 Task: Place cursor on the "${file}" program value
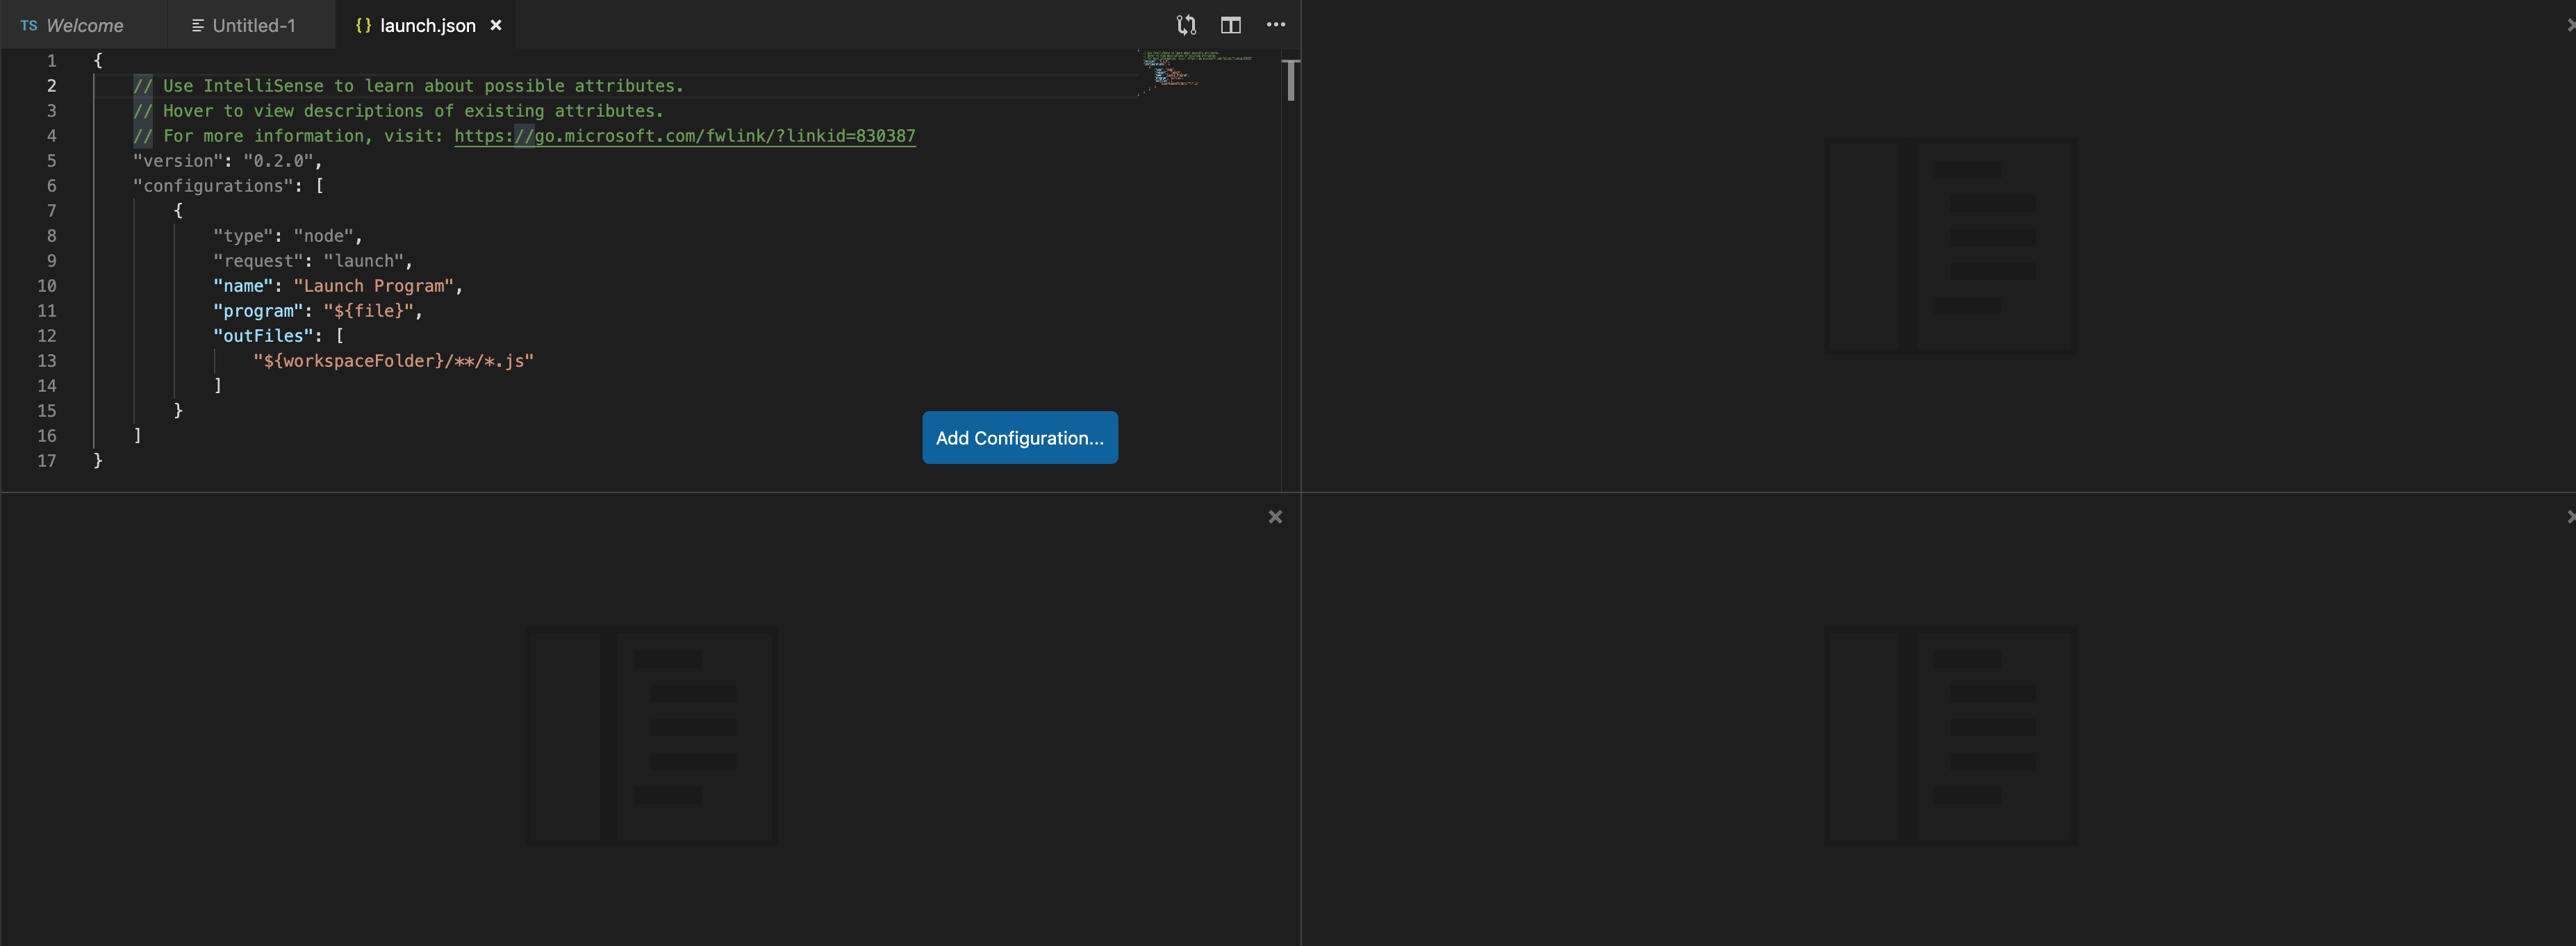368,311
